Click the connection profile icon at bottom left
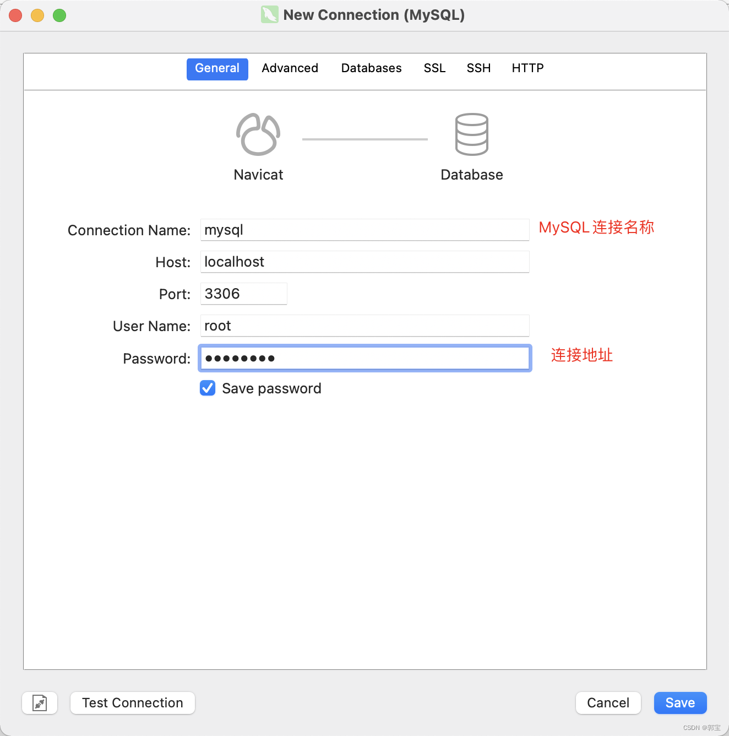This screenshot has width=729, height=736. point(39,703)
